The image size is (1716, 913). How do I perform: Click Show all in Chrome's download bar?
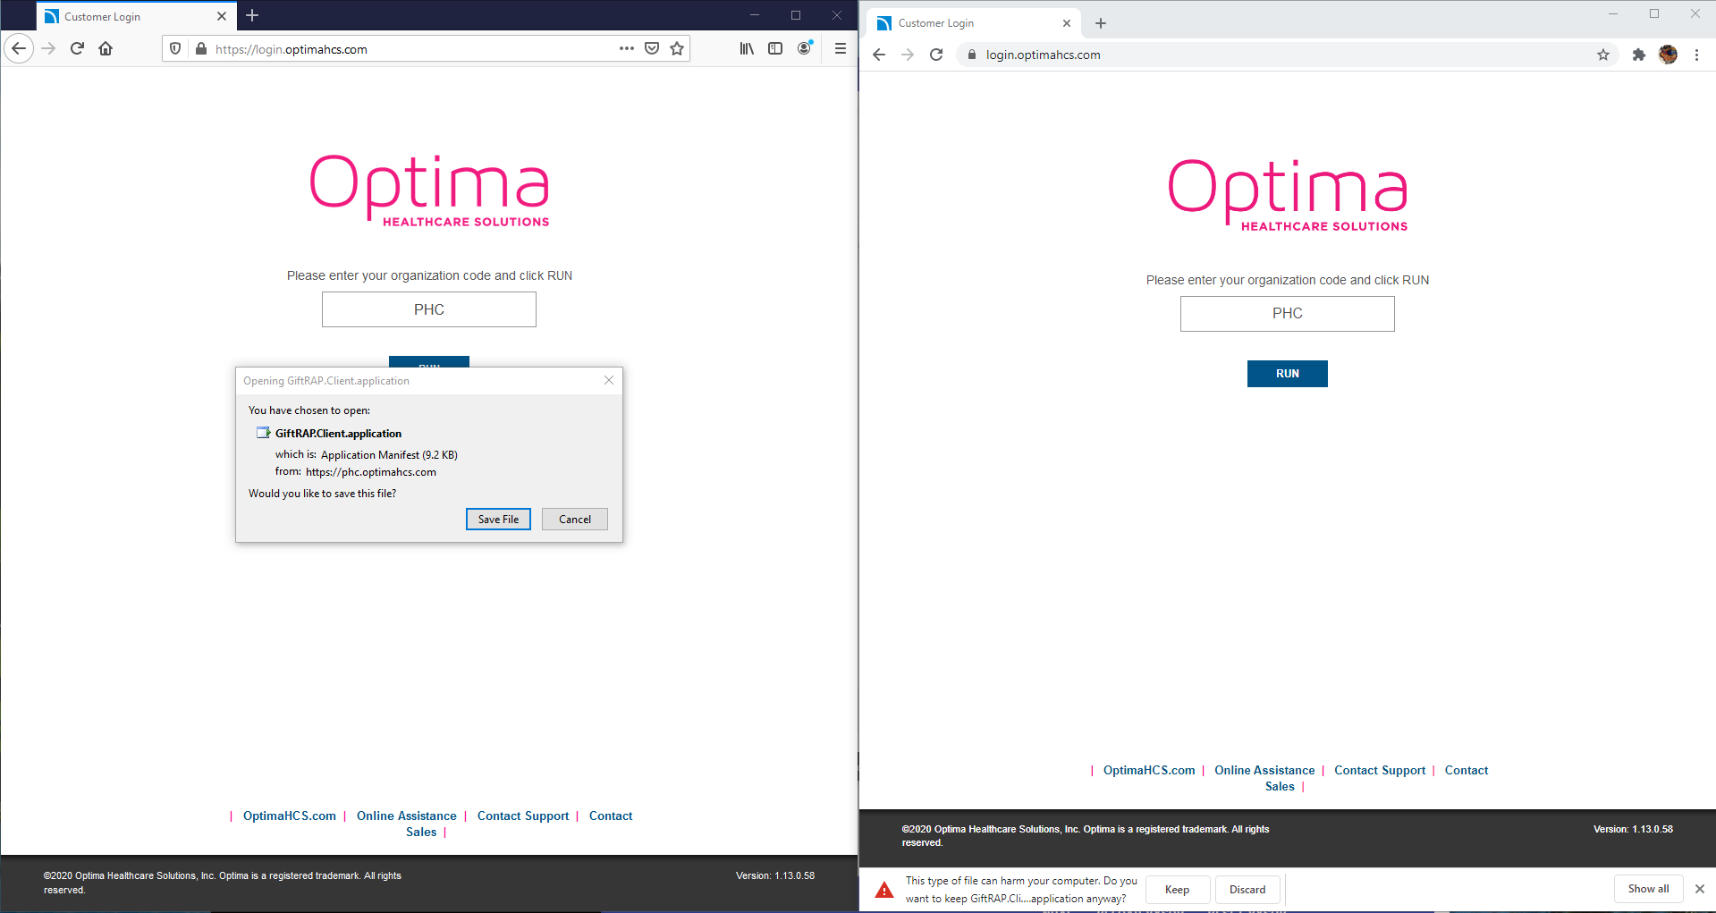[1648, 888]
